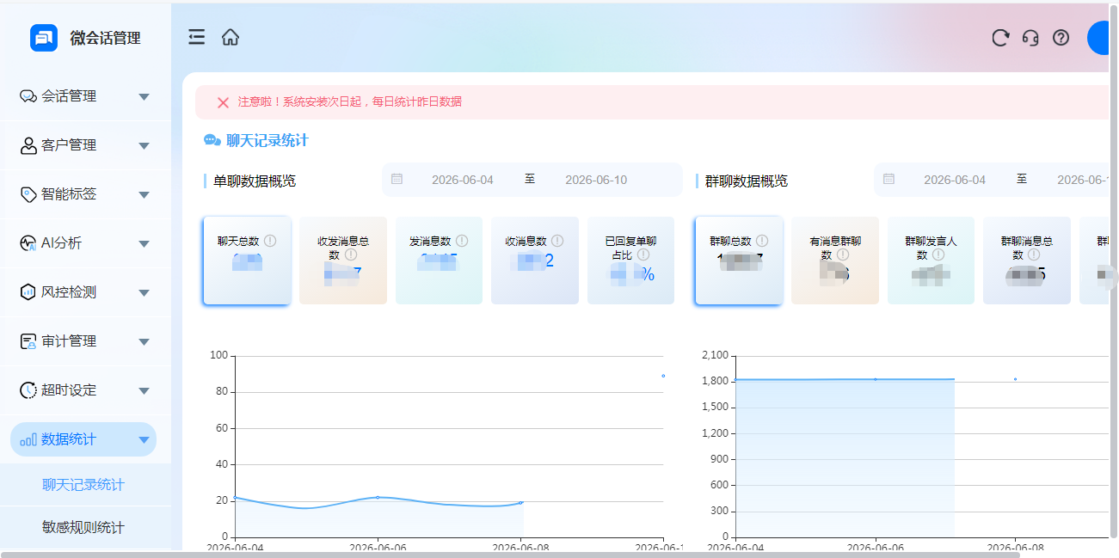Go to home via the house icon

[x=231, y=37]
